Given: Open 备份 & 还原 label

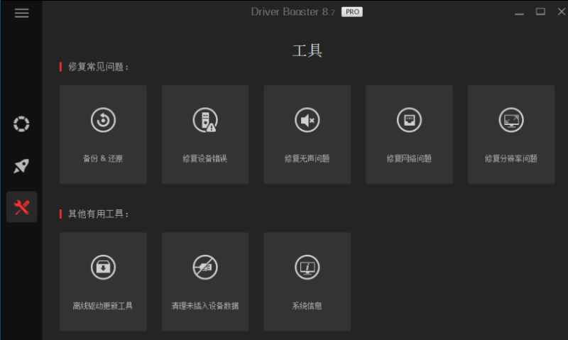Looking at the screenshot, I should tap(103, 158).
